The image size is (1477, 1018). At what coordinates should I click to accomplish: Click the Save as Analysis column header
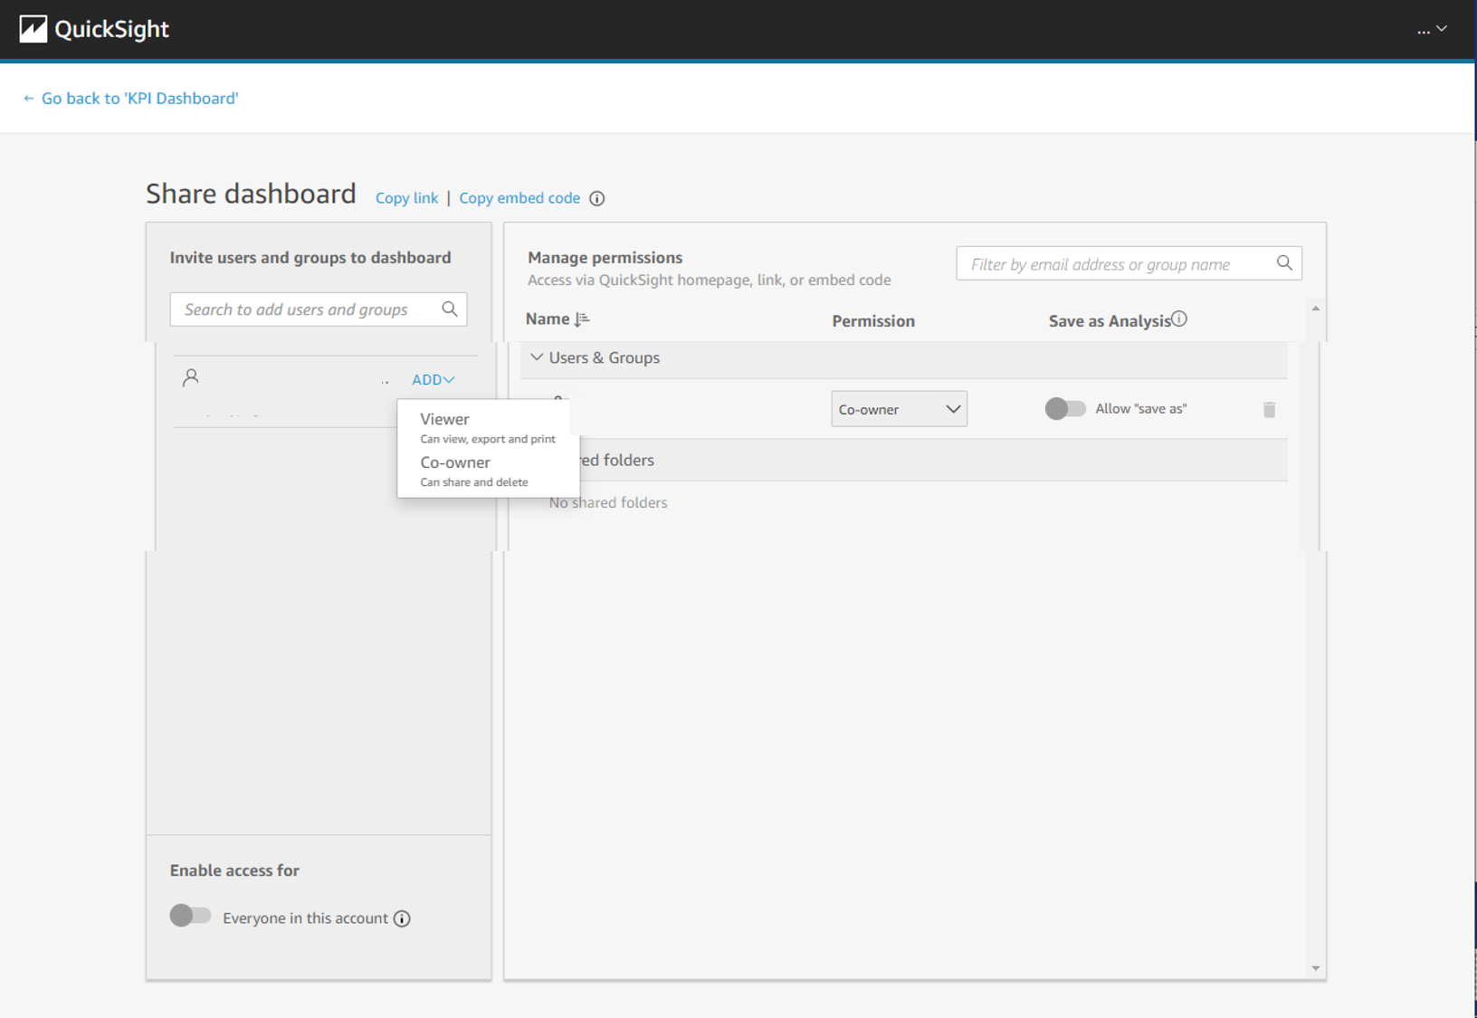1110,321
